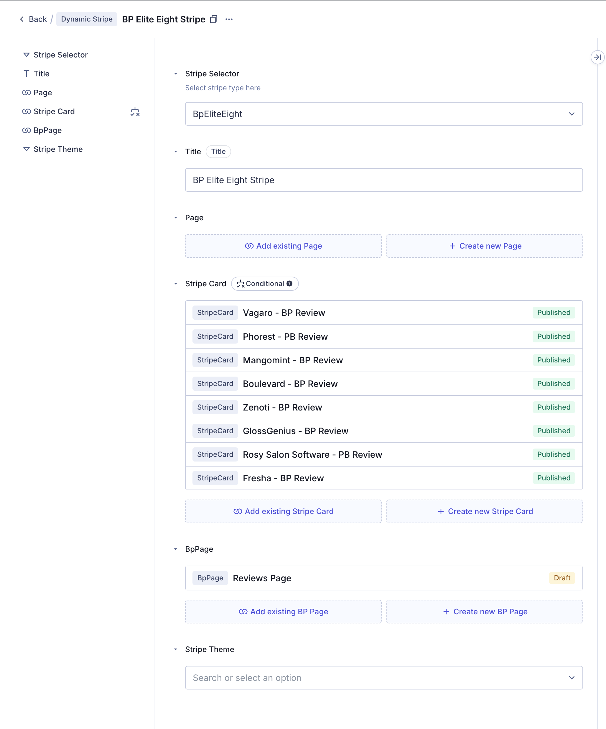
Task: Click Create new Page
Action: tap(484, 246)
